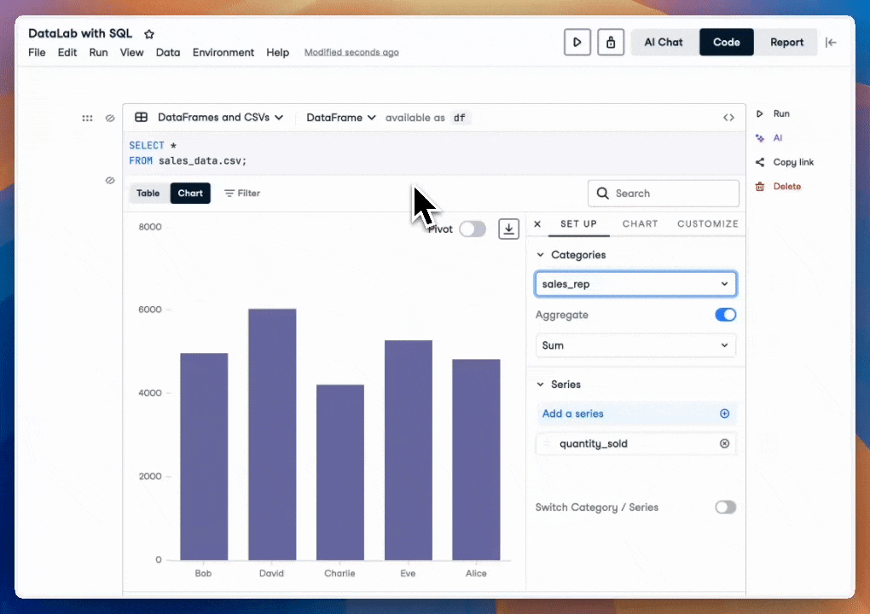
Task: Open the View menu
Action: tap(131, 53)
